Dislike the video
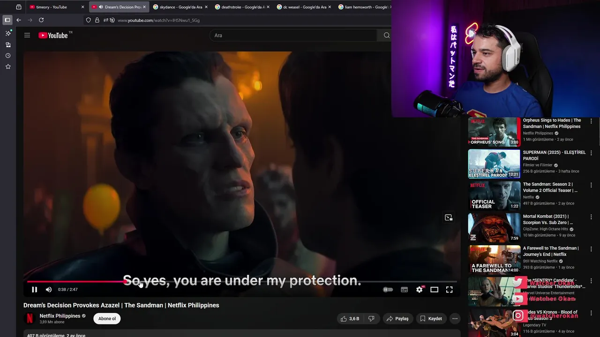This screenshot has width=600, height=337. pos(371,319)
